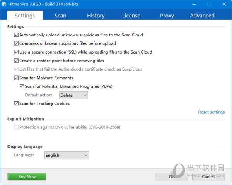This screenshot has width=232, height=185.
Task: Click the Exploit Mitigation section heading
Action: pos(26,119)
